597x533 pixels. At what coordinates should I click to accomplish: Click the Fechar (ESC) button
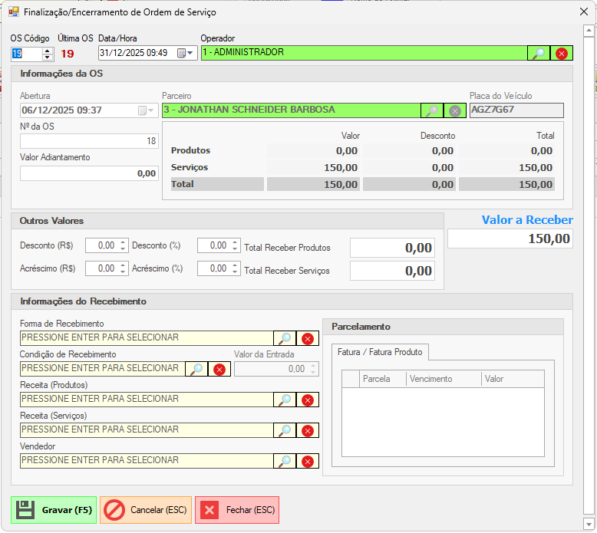click(x=236, y=510)
